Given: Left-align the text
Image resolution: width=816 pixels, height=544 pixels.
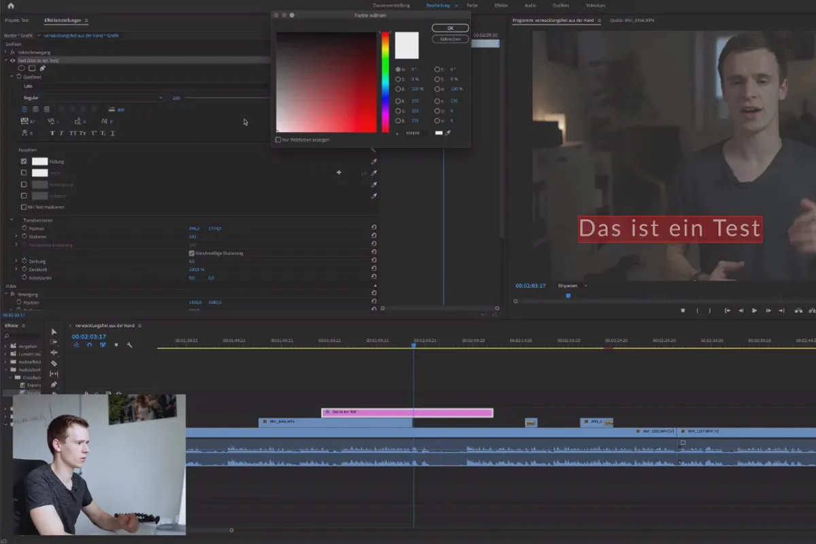Looking at the screenshot, I should (25, 109).
